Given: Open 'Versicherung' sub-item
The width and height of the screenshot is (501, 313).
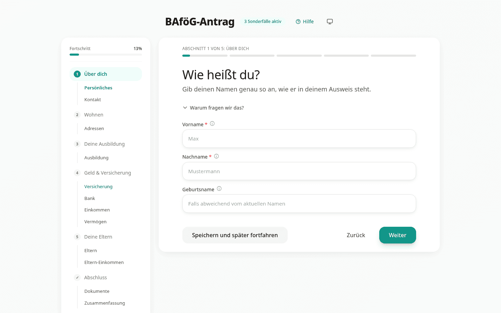Looking at the screenshot, I should click(98, 187).
